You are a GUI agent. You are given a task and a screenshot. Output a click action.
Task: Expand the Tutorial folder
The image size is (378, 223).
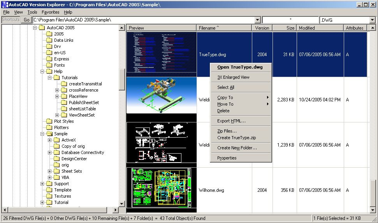(42, 202)
